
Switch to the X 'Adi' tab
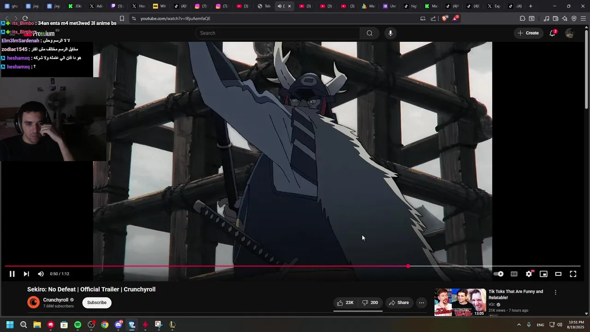[96, 6]
